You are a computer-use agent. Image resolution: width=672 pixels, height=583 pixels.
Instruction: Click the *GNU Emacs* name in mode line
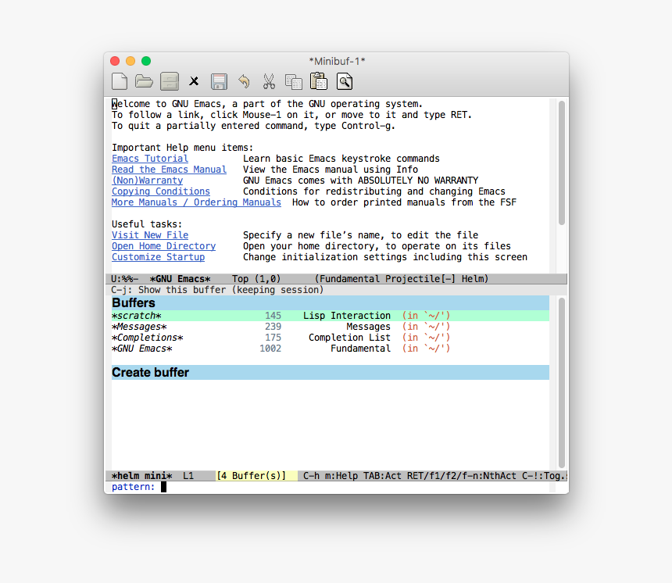click(180, 279)
